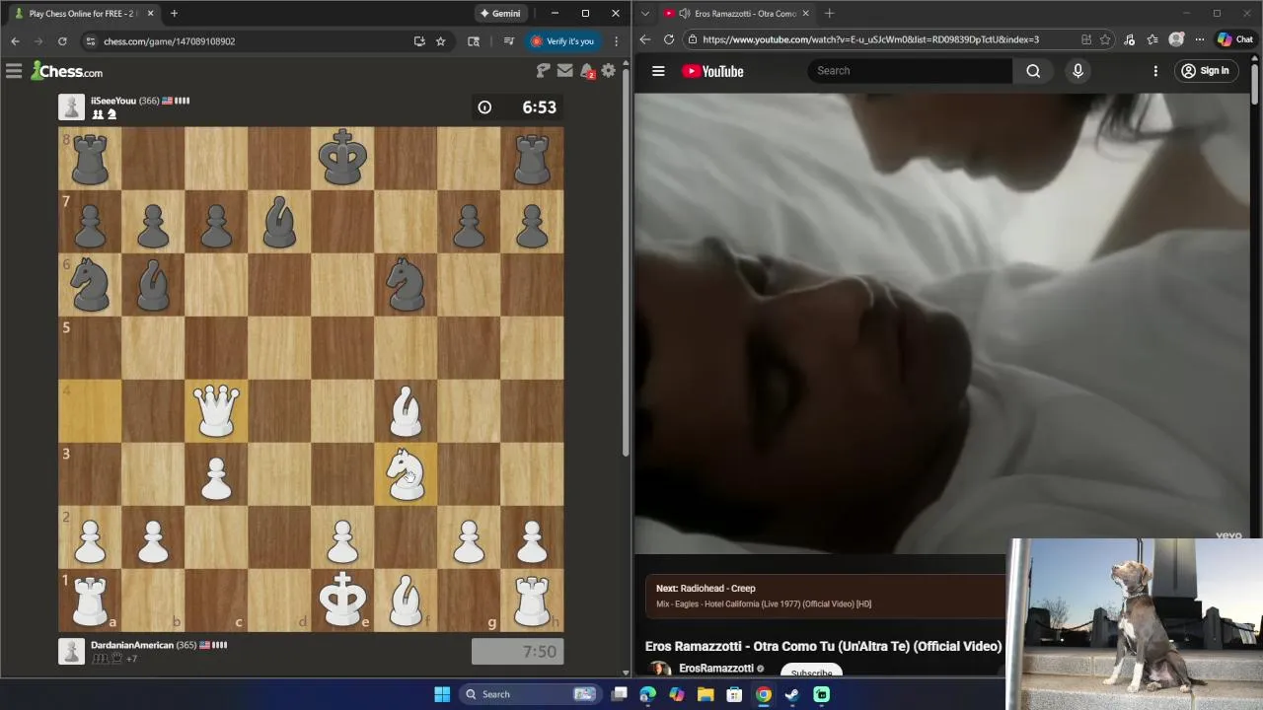
Task: Click the chess.com page scrollbar
Action: point(626,266)
